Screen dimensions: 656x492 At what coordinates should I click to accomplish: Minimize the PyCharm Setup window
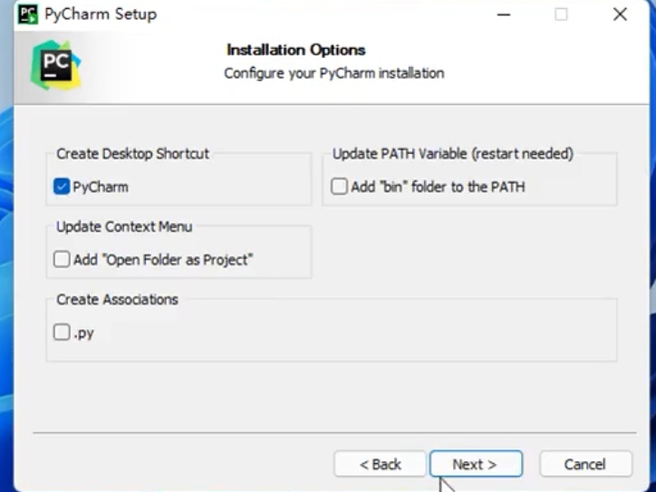(501, 14)
